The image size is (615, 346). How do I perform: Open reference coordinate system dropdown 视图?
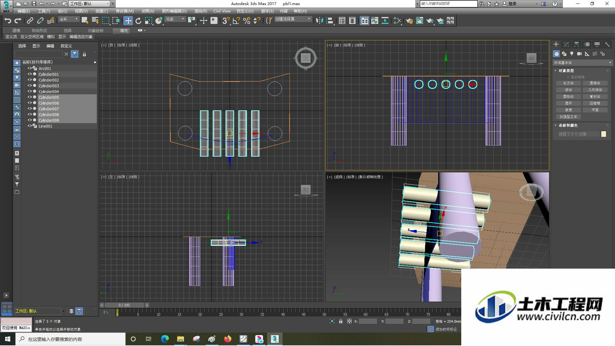(x=175, y=19)
